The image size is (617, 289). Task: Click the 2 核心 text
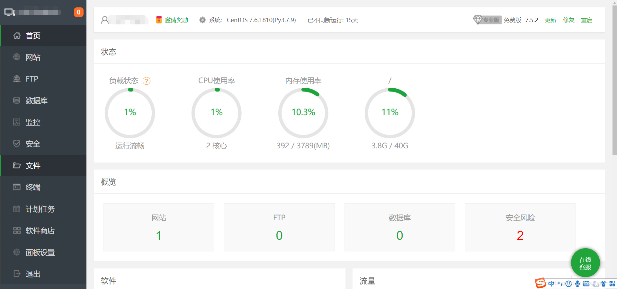217,146
